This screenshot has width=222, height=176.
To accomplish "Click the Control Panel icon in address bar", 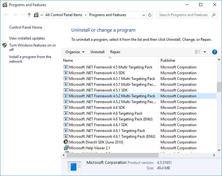I will [x=36, y=15].
